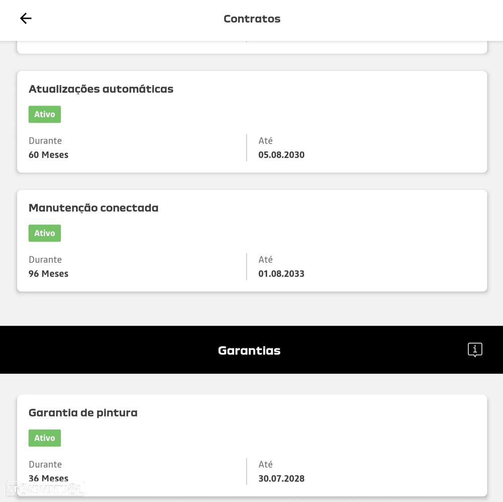Open the Garantias info icon
This screenshot has width=503, height=502.
coord(475,350)
